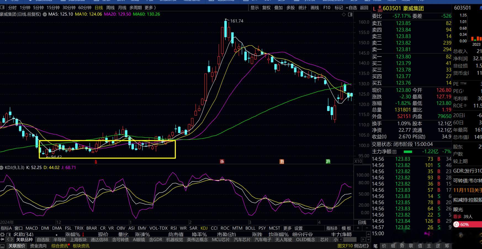Click the panel layout icon beside the diamond
Image resolution: width=482 pixels, height=249 pixels.
click(x=350, y=14)
